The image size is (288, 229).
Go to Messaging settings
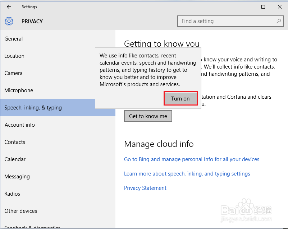click(x=58, y=177)
